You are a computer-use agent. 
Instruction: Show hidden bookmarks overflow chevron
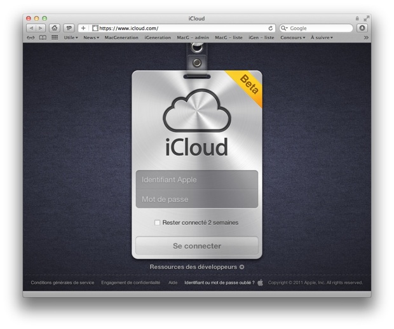click(366, 37)
